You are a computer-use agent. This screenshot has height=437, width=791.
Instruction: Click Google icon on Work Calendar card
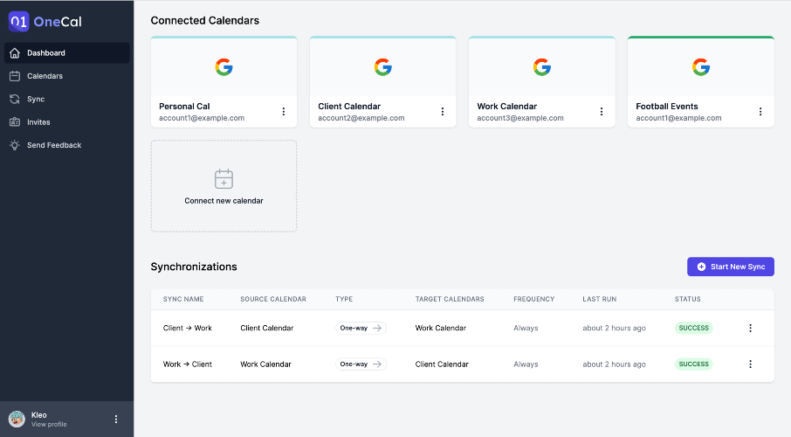(x=542, y=67)
